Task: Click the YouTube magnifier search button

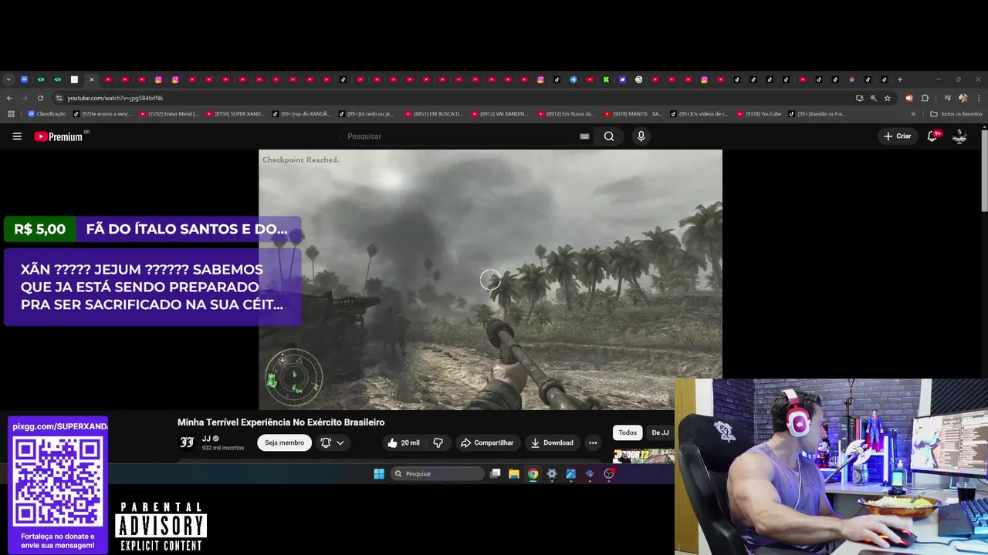Action: (x=609, y=136)
